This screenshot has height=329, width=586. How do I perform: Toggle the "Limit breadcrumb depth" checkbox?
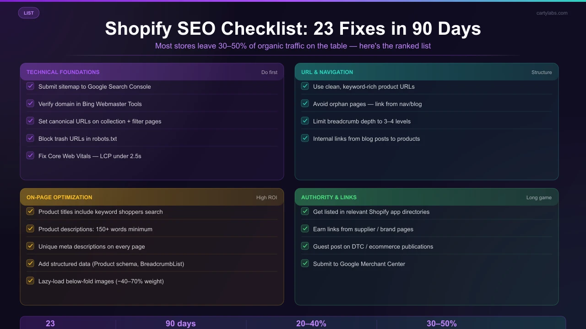coord(305,121)
